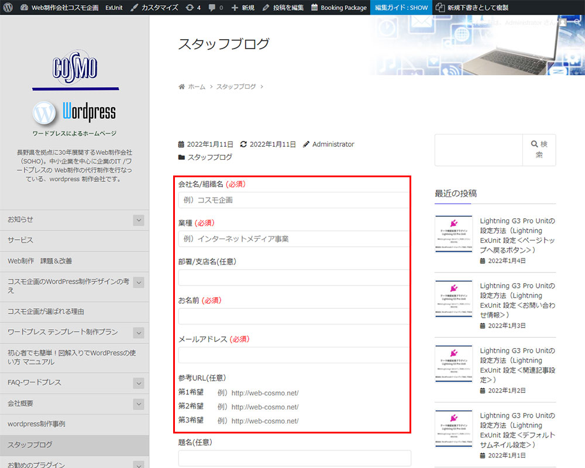This screenshot has height=468, width=585.
Task: Open the updates icon showing 4
Action: click(190, 8)
